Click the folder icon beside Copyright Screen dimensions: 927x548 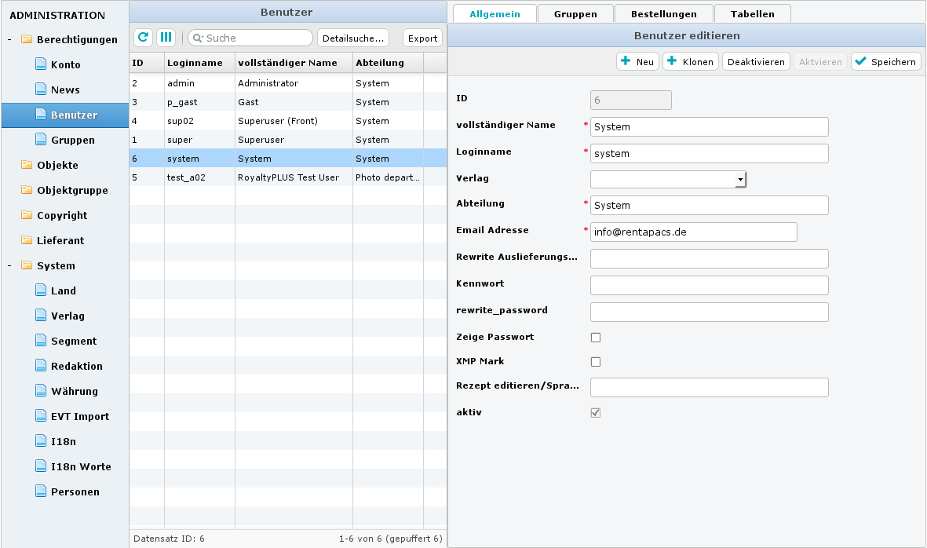point(27,215)
